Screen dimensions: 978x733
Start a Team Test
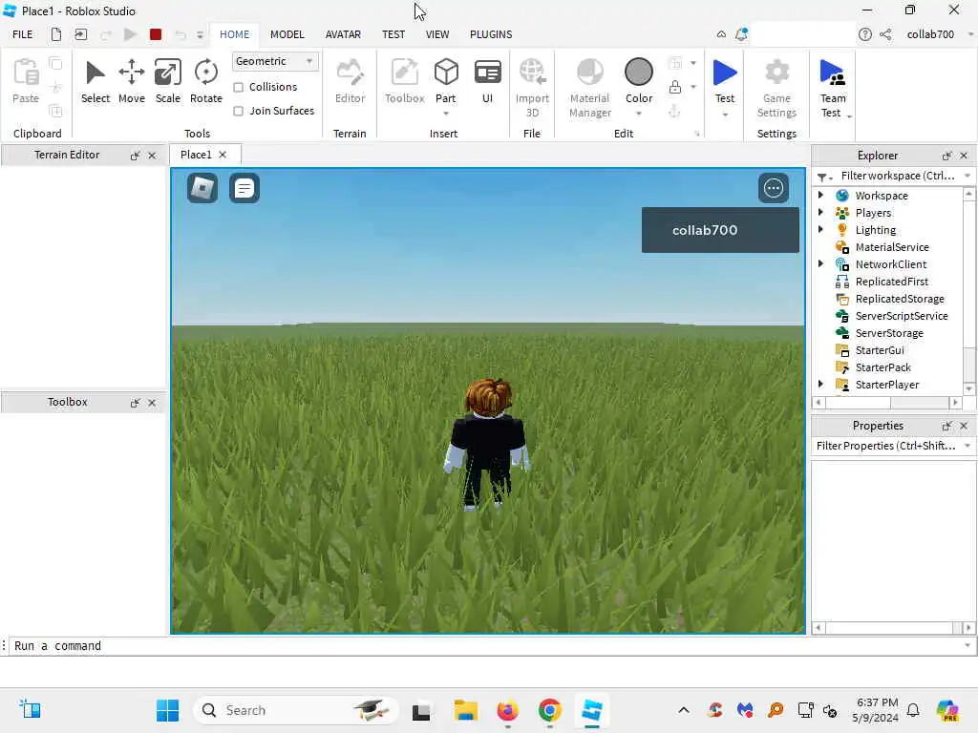click(833, 87)
